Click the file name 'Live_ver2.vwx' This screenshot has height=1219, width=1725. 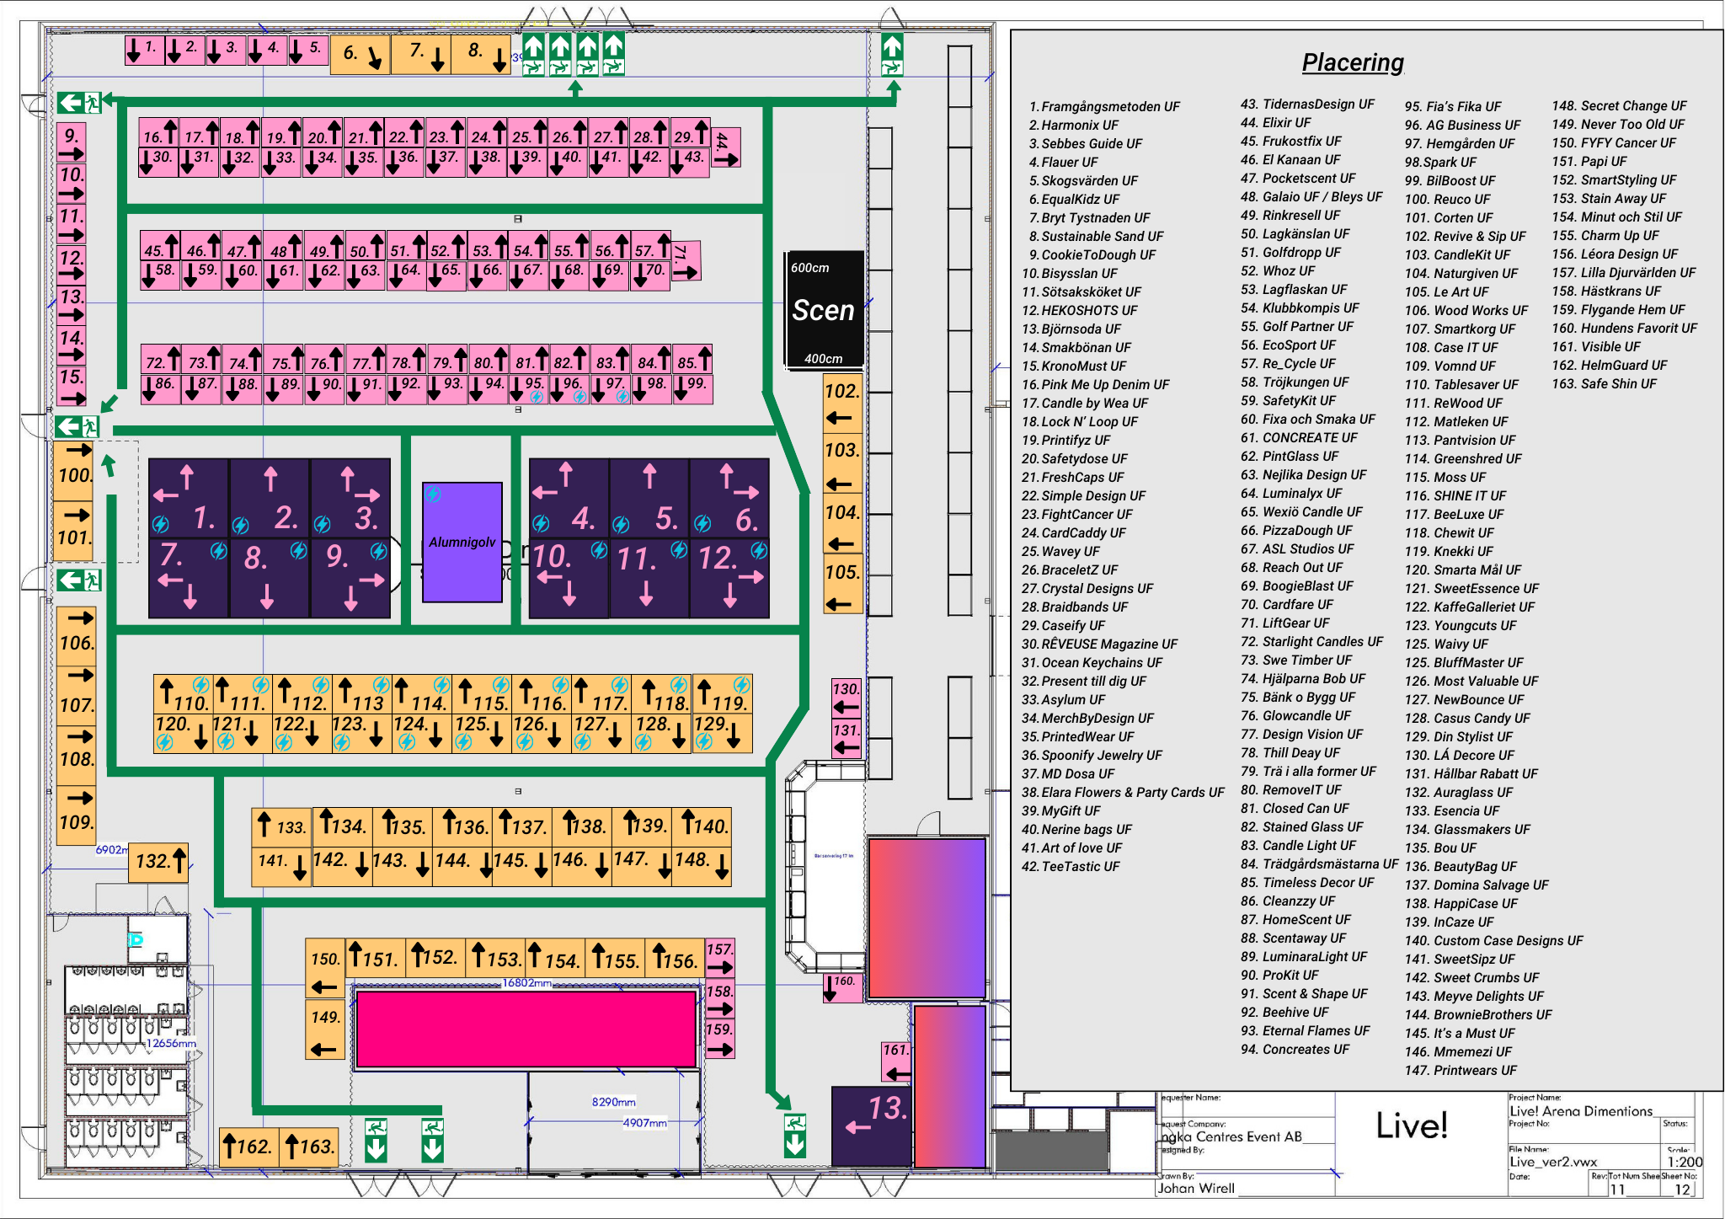pyautogui.click(x=1552, y=1162)
